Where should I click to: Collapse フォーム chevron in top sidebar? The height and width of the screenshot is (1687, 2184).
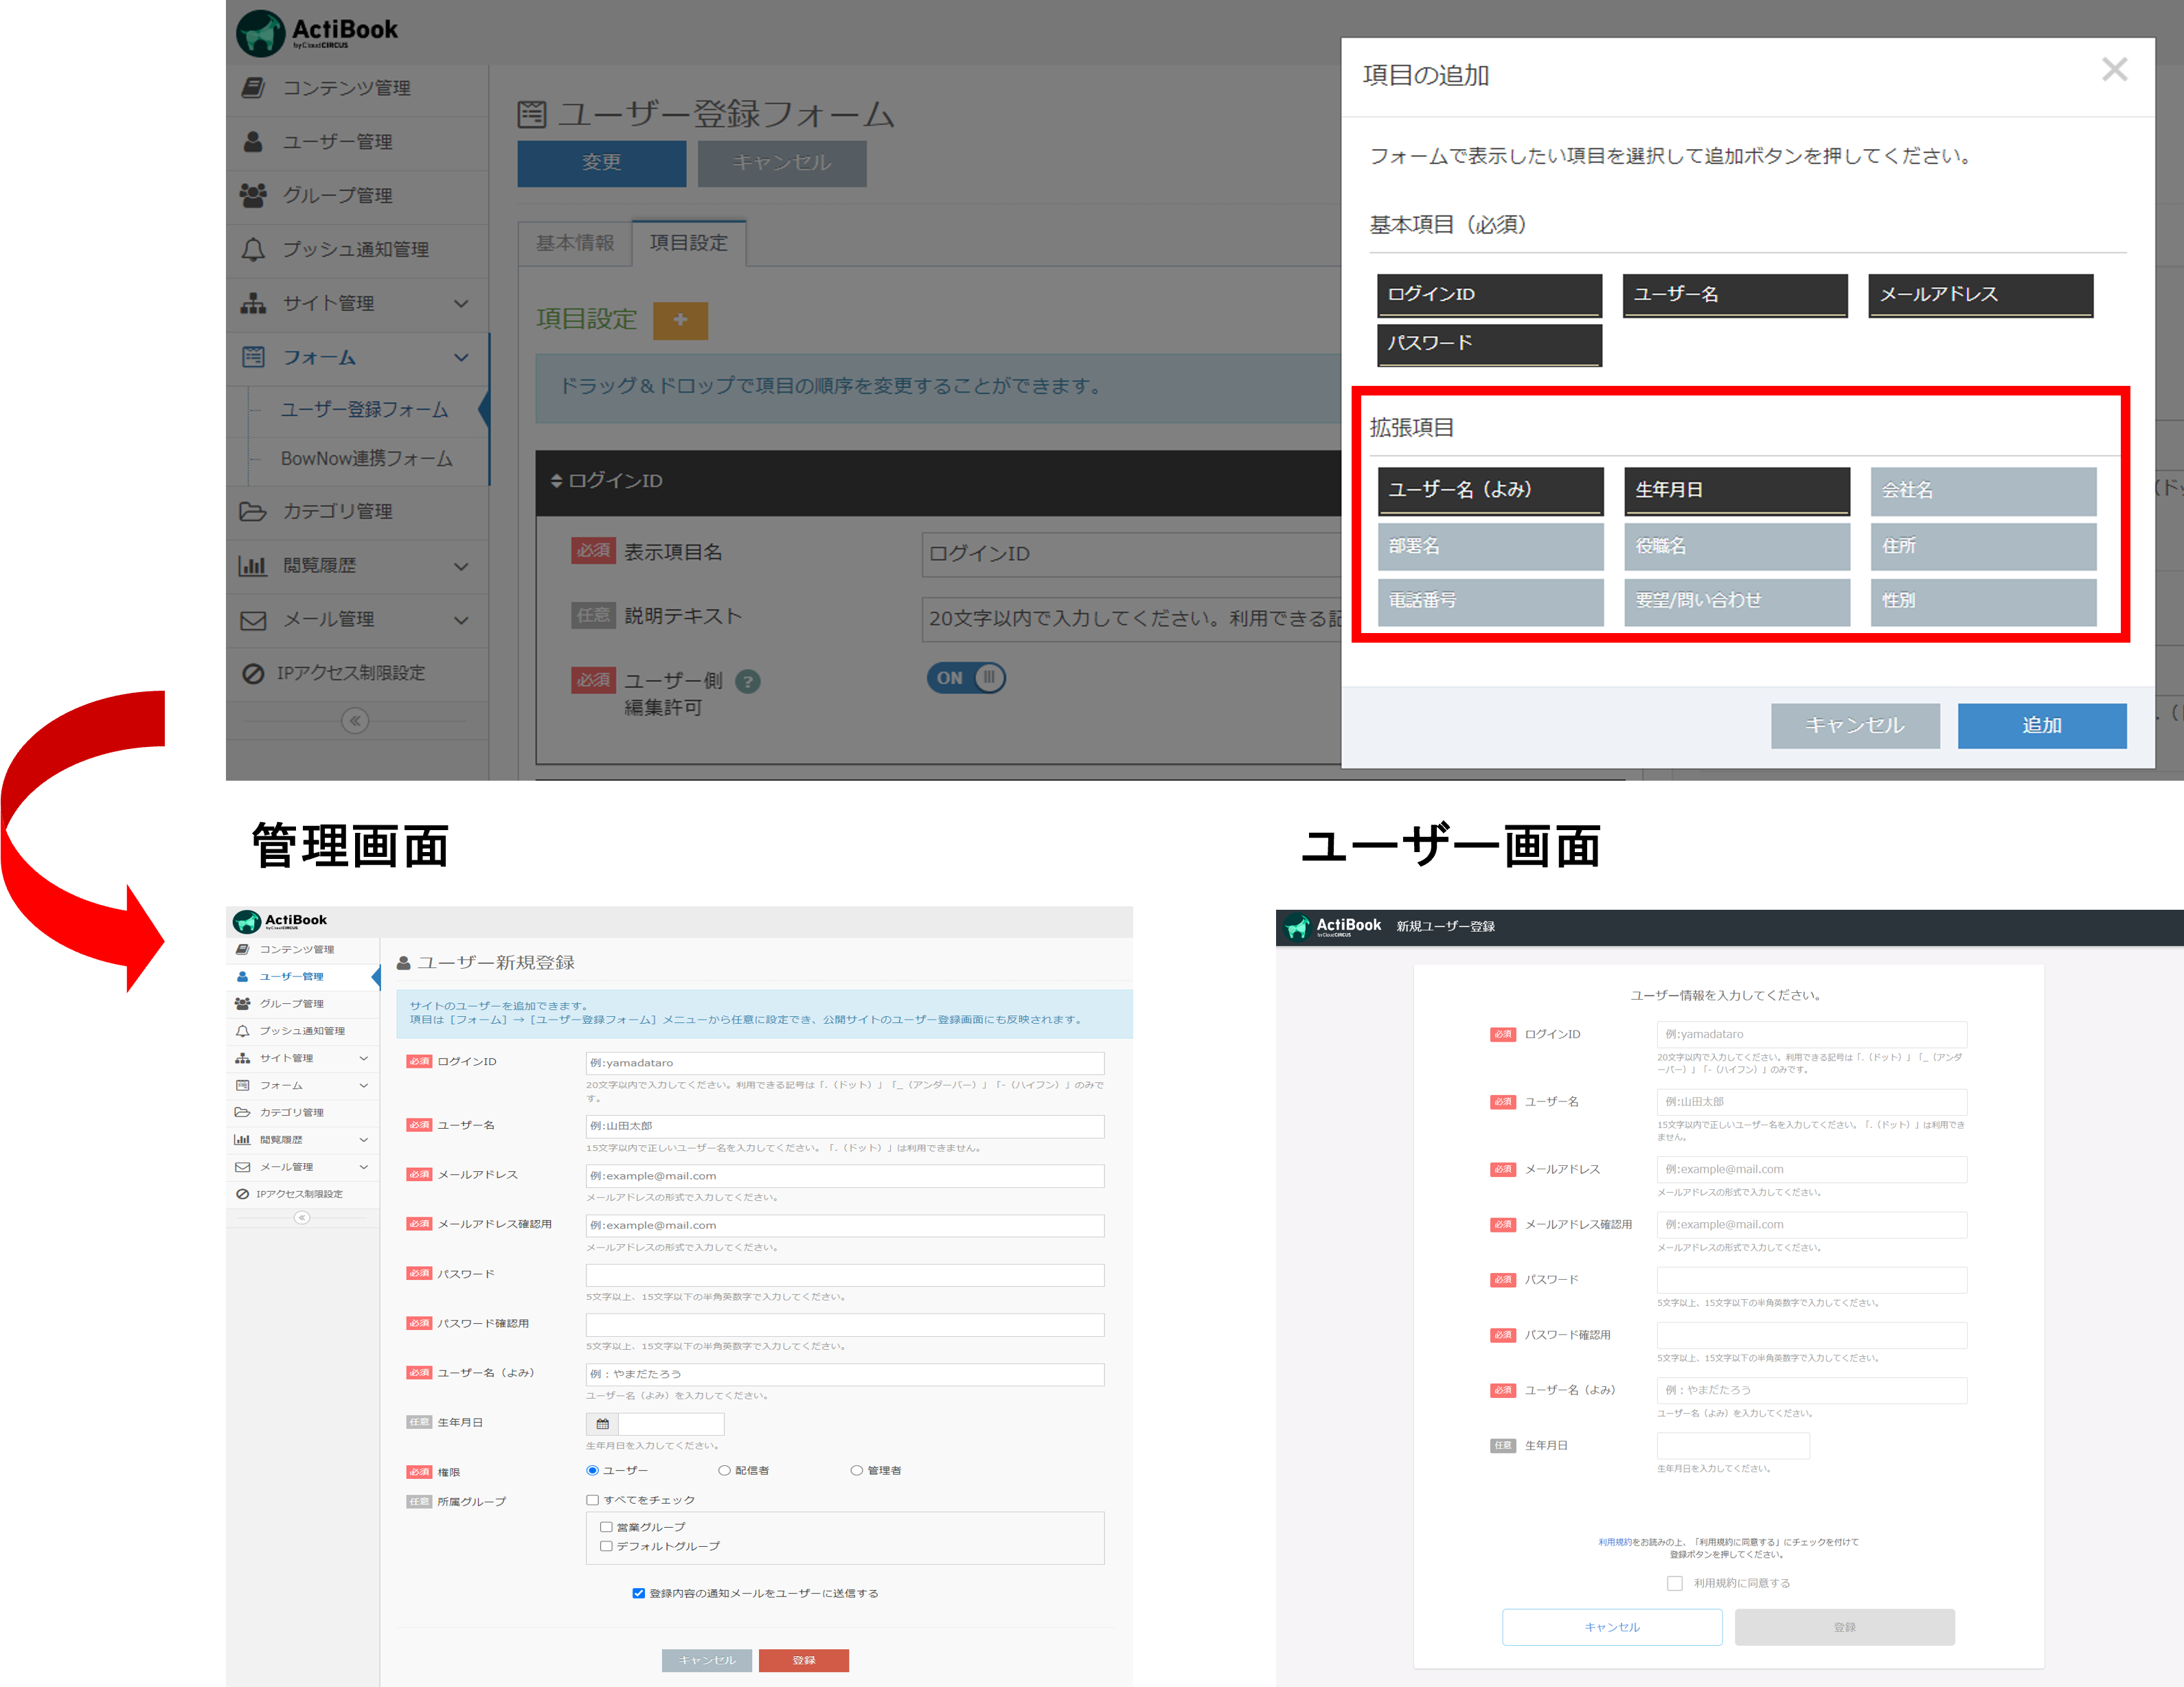(x=461, y=357)
